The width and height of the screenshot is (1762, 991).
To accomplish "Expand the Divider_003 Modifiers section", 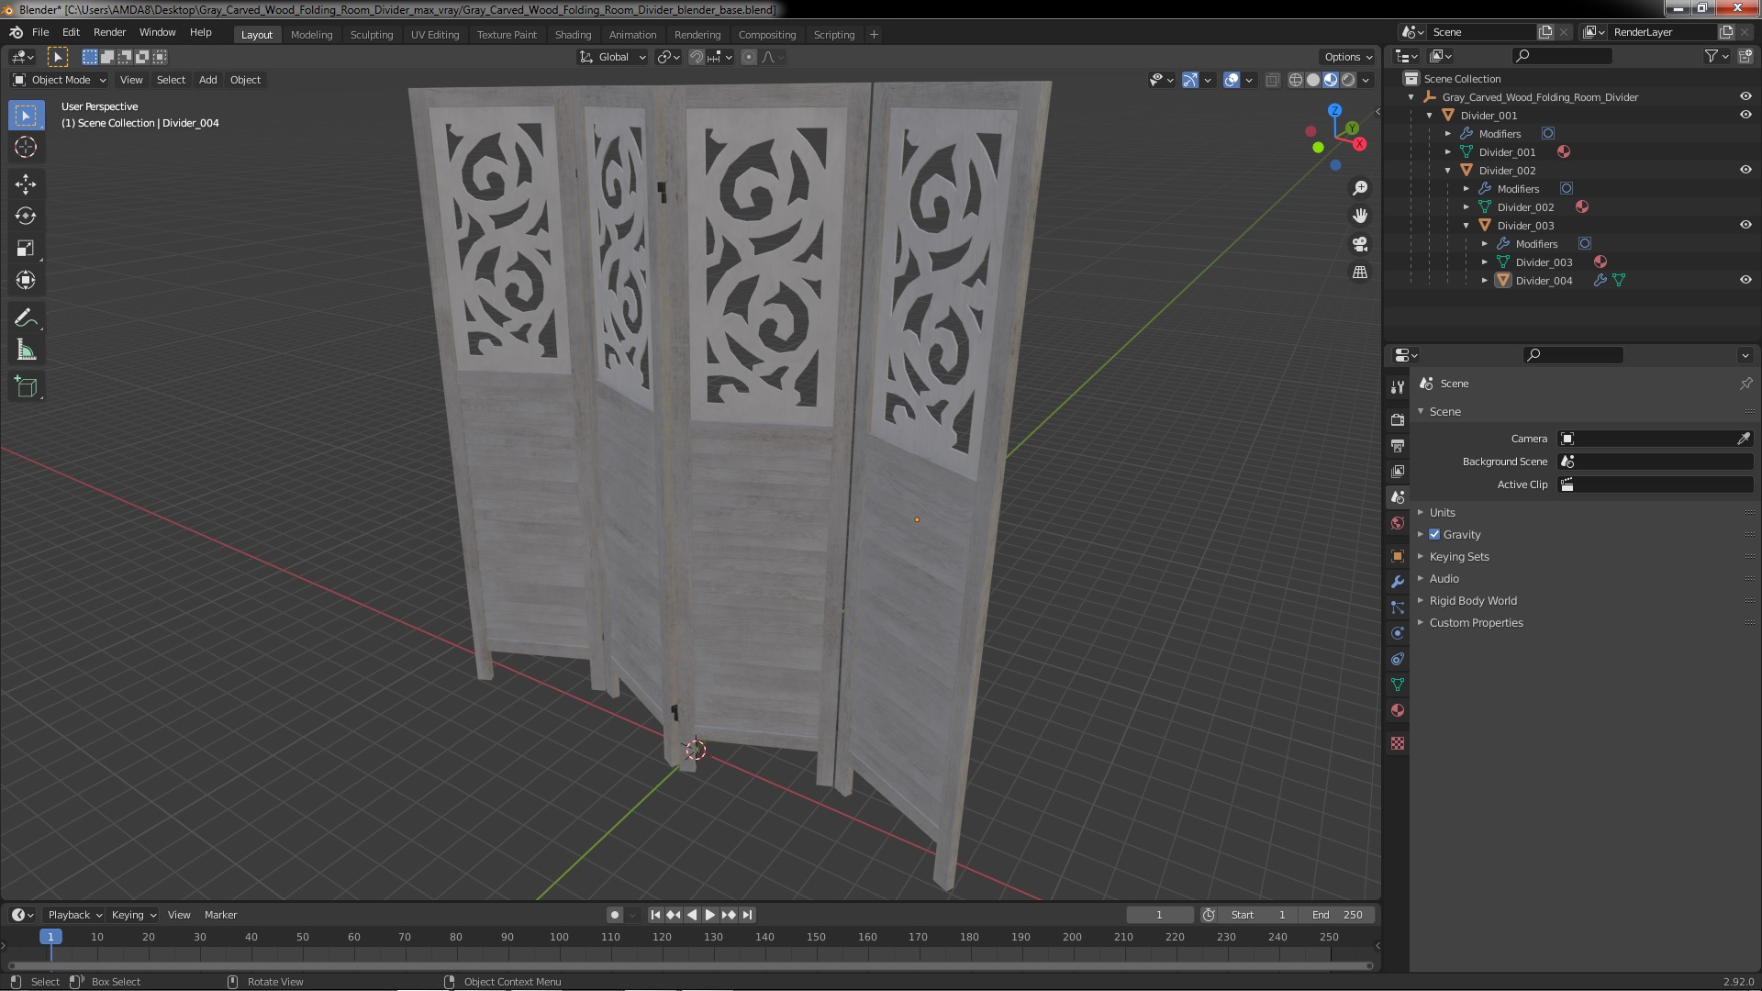I will click(x=1488, y=243).
